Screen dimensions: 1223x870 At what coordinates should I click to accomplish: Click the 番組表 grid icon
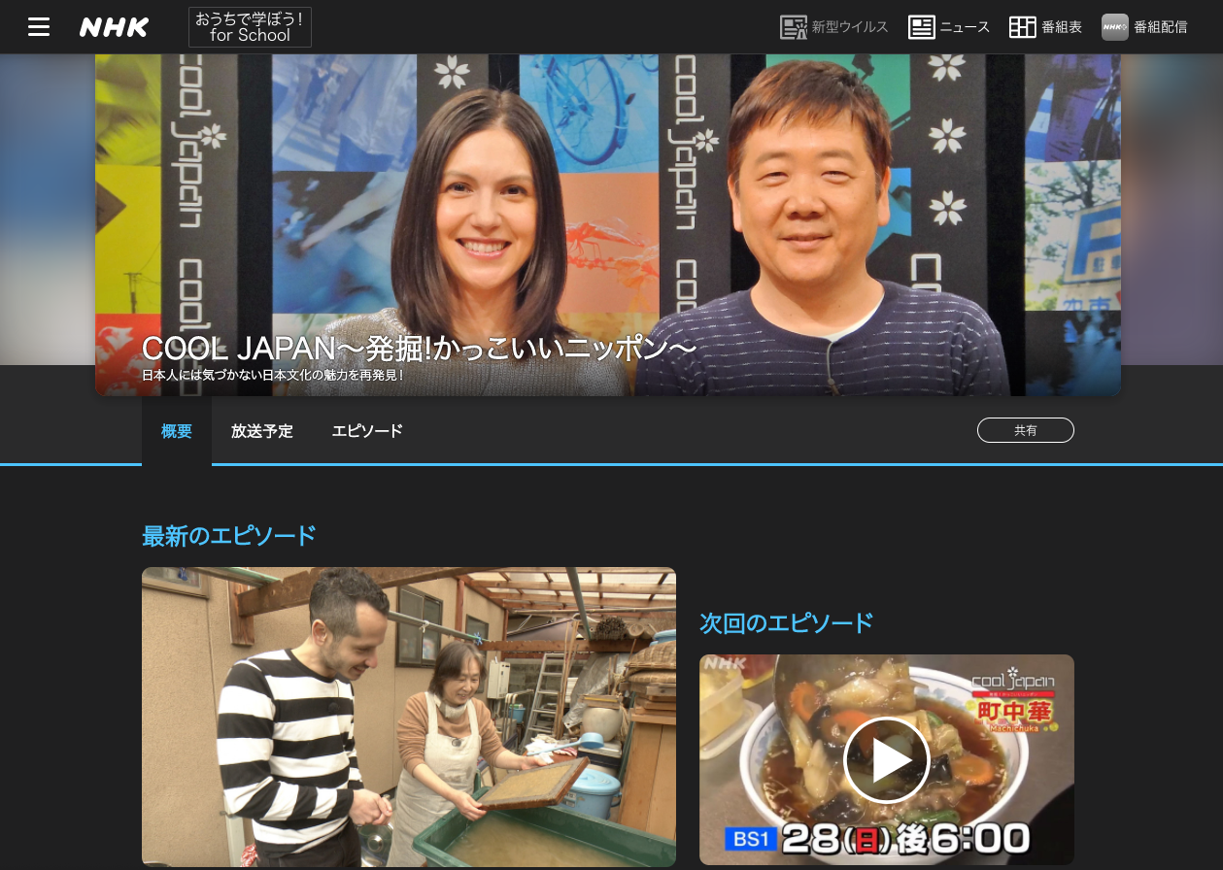tap(1022, 27)
